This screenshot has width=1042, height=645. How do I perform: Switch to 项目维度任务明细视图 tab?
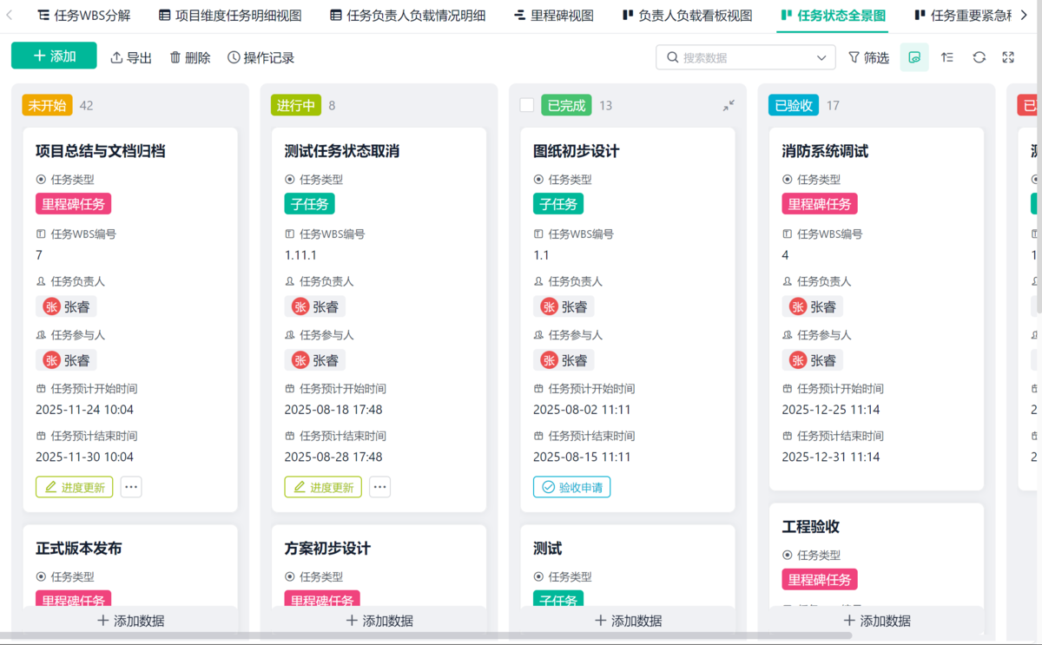coord(230,15)
